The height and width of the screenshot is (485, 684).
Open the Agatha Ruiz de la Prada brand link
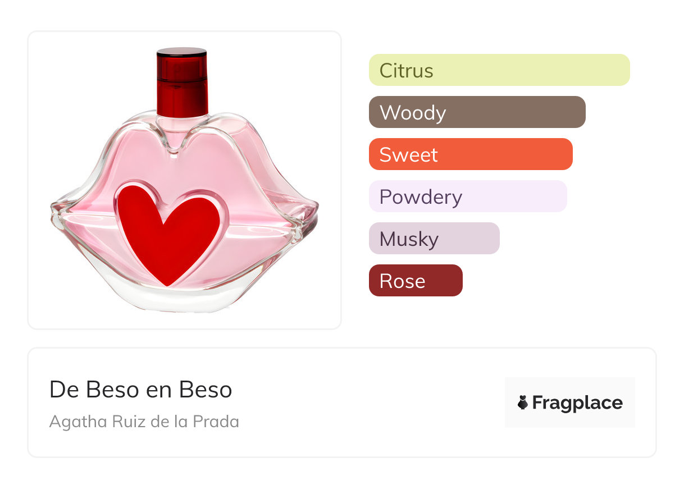tap(144, 422)
